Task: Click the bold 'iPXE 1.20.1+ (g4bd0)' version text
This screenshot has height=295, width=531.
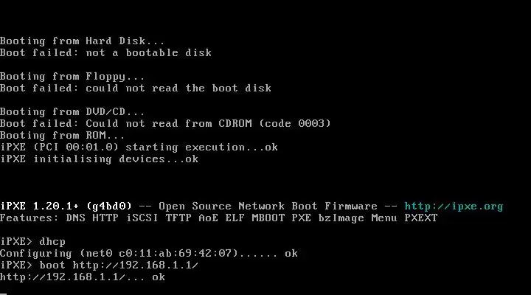Action: pyautogui.click(x=66, y=206)
